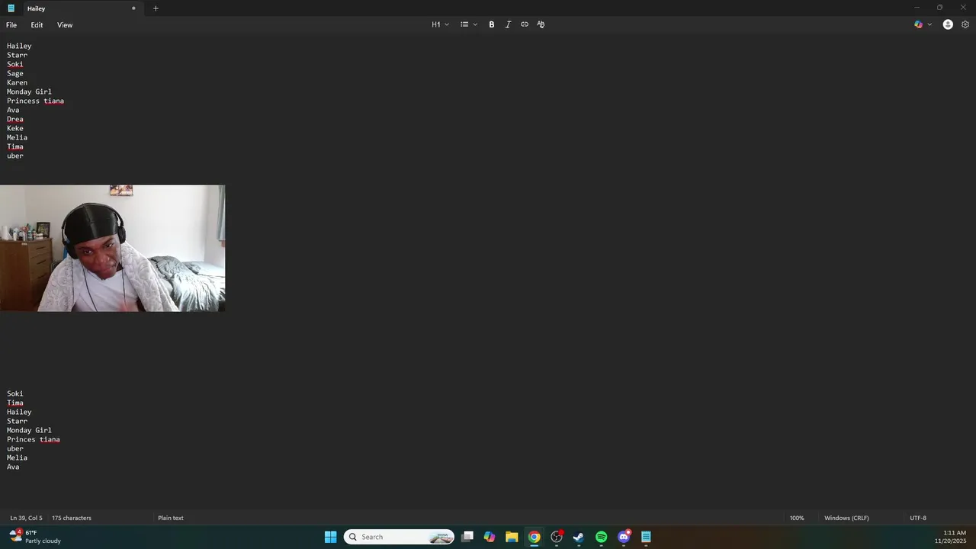
Task: Add a new tab with plus button
Action: point(156,8)
